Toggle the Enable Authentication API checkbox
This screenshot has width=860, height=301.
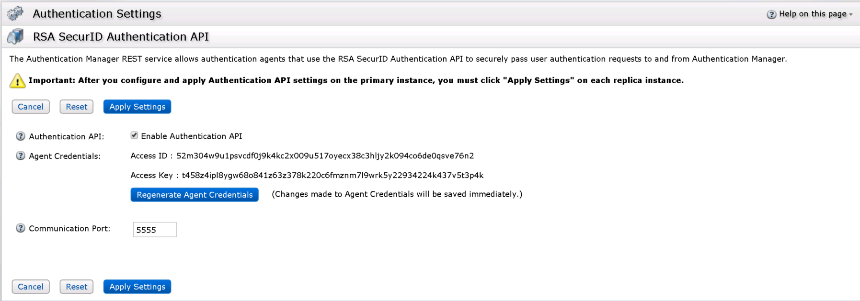click(134, 136)
